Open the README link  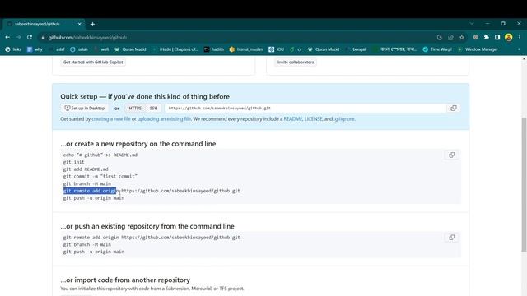click(x=293, y=118)
